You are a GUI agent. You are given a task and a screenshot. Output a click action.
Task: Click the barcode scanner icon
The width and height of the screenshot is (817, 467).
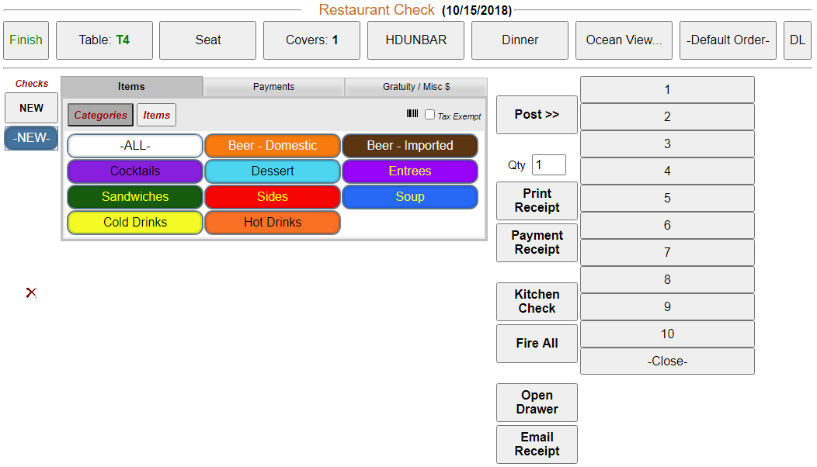[412, 114]
